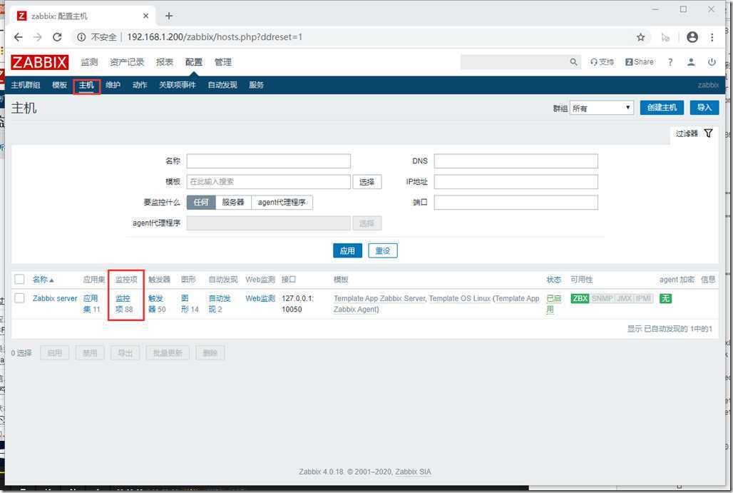Open Chrome's three-dot menu

click(x=712, y=37)
